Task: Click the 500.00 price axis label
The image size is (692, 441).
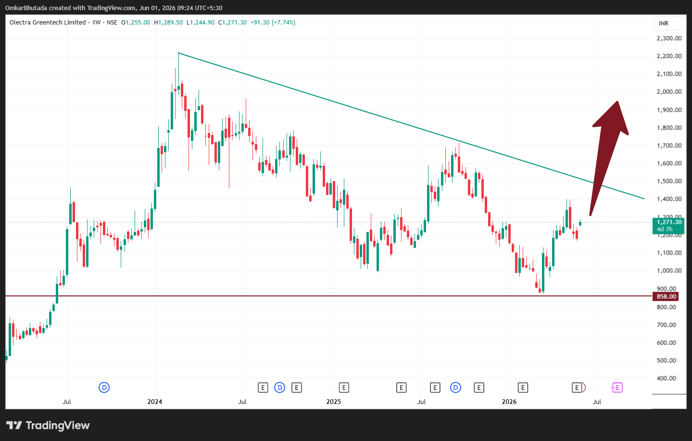Action: click(667, 361)
